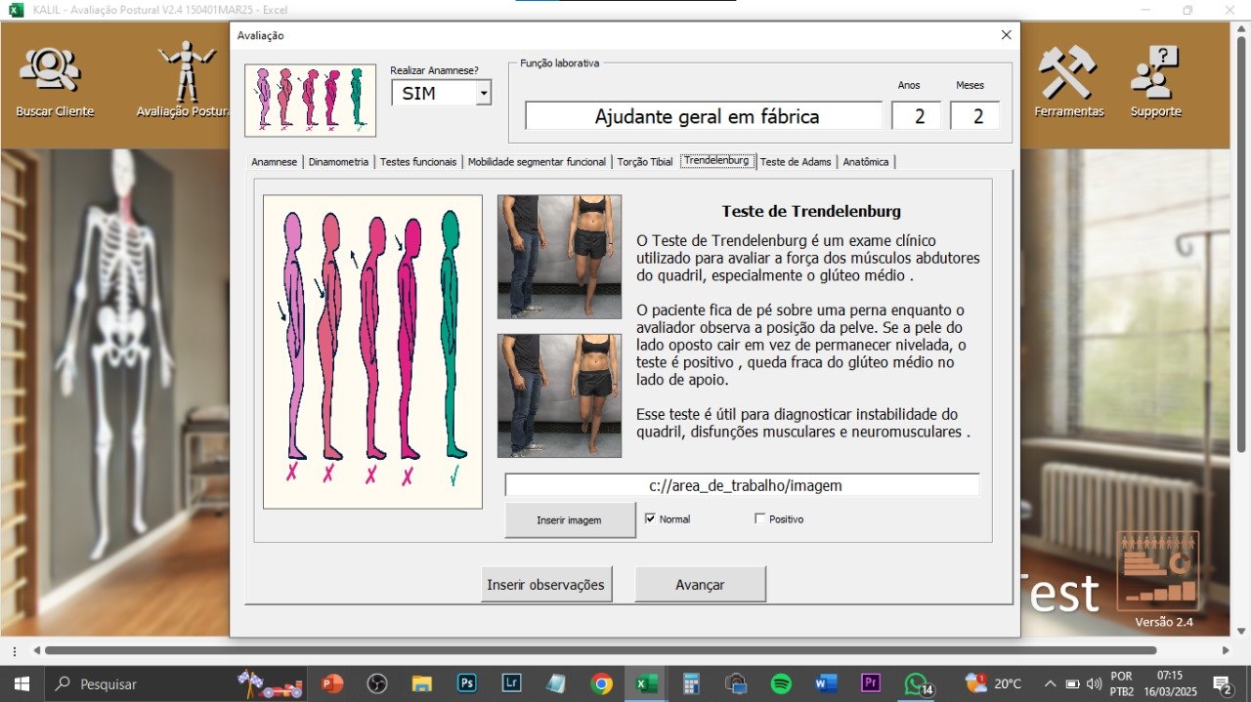Click the Supporte help icon
The width and height of the screenshot is (1251, 702).
1155,72
